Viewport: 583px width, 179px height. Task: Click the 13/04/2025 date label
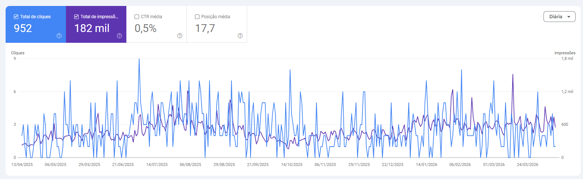click(x=22, y=164)
